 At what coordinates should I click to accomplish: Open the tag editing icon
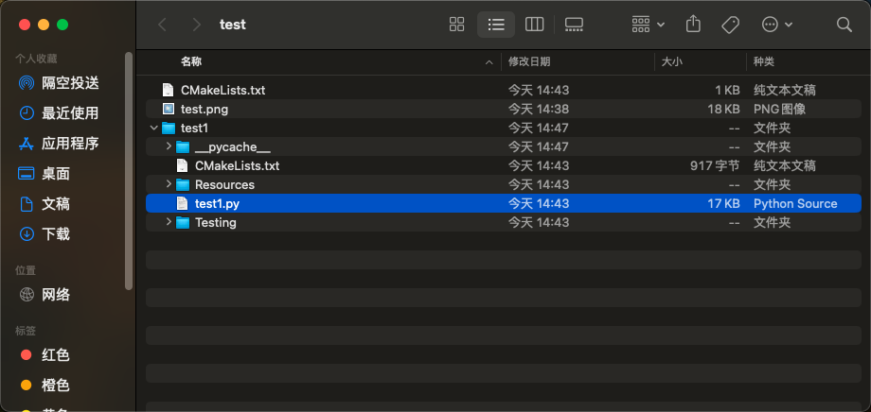click(730, 25)
